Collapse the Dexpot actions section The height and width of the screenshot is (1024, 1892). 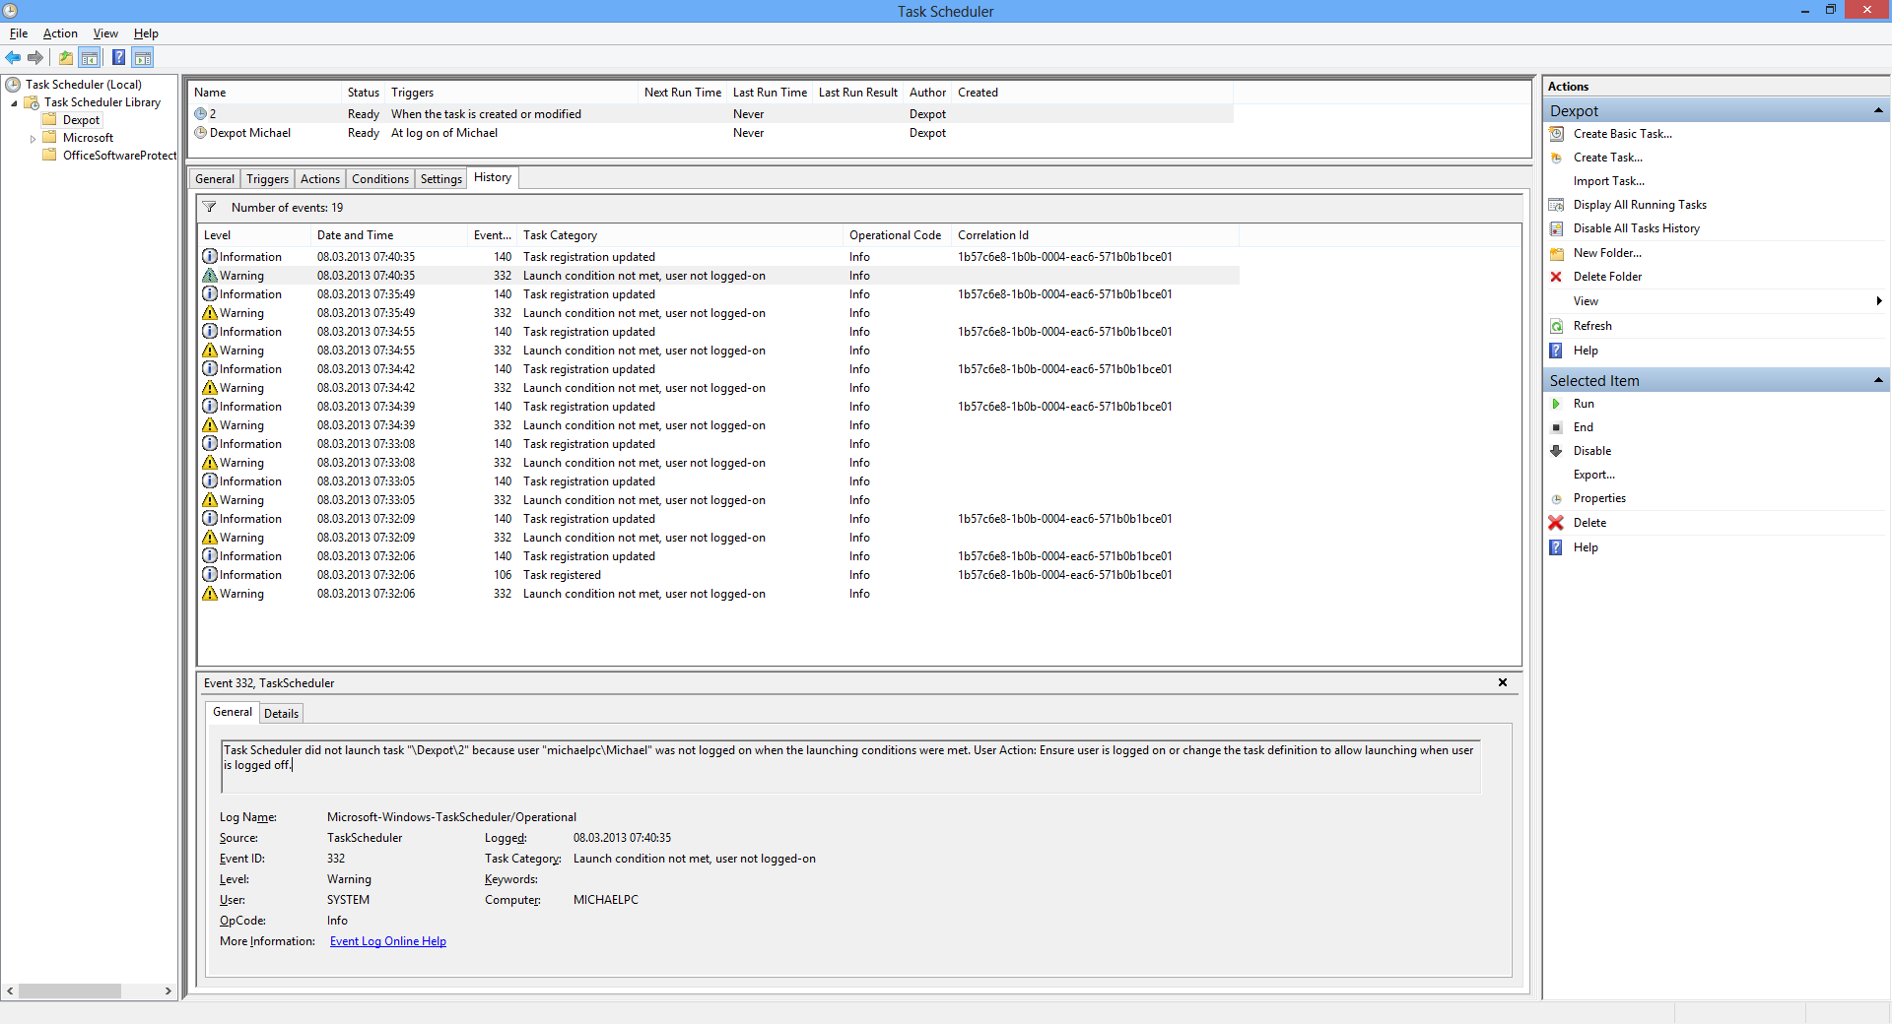point(1879,110)
